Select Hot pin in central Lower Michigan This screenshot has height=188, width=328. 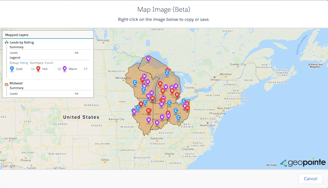[x=160, y=84]
